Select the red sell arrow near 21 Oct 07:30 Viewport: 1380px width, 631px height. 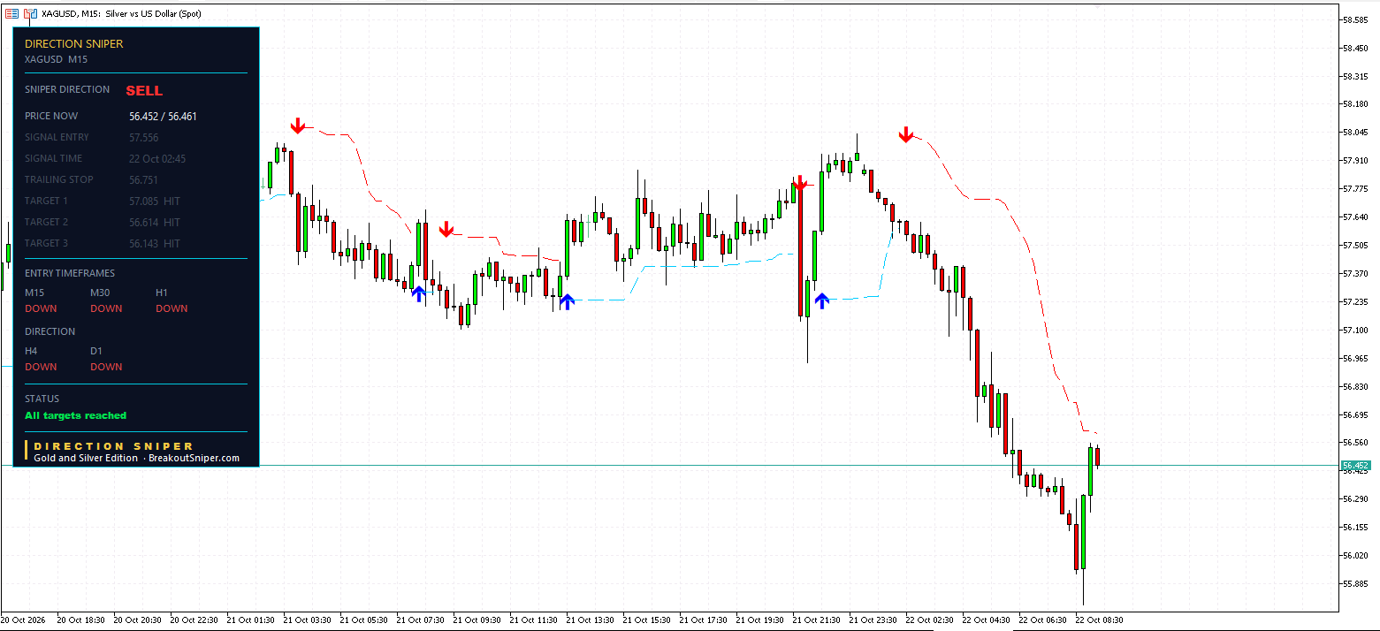click(446, 230)
